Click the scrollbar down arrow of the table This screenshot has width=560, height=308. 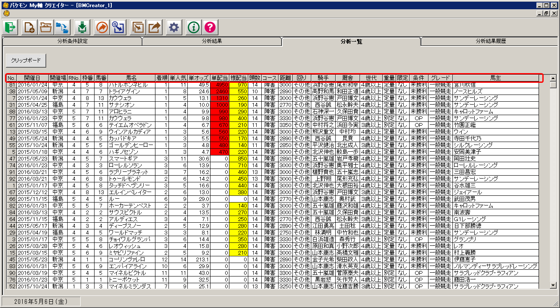pyautogui.click(x=553, y=286)
